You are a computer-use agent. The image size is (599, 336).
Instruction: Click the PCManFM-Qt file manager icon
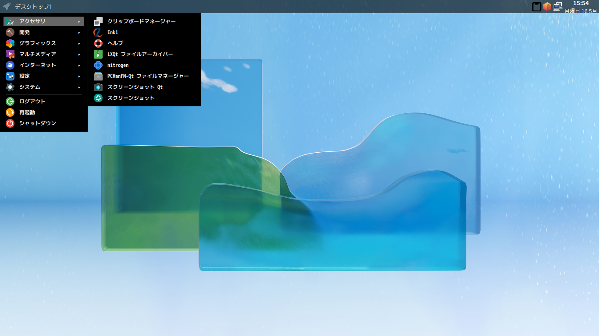98,76
